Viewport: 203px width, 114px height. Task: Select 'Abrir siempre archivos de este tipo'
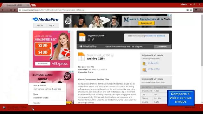pyautogui.click(x=47, y=89)
